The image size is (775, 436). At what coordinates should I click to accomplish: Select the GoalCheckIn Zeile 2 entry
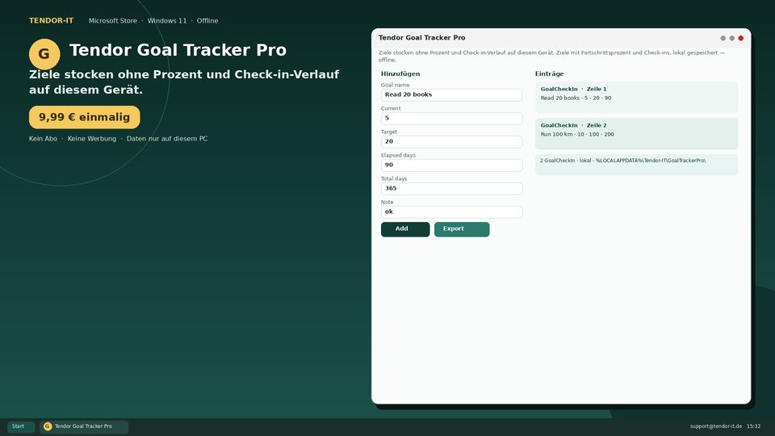tap(636, 133)
